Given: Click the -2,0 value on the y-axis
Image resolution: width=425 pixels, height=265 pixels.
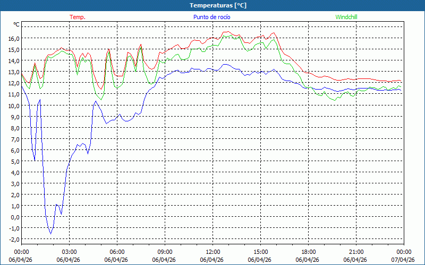Looking at the screenshot, I should [14, 239].
